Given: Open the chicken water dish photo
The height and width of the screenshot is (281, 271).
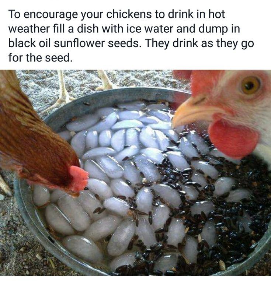Looking at the screenshot, I should [136, 173].
